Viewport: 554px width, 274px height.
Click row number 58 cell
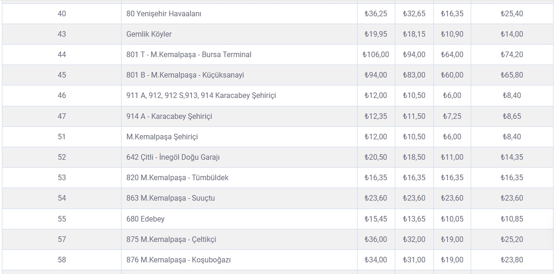point(62,260)
